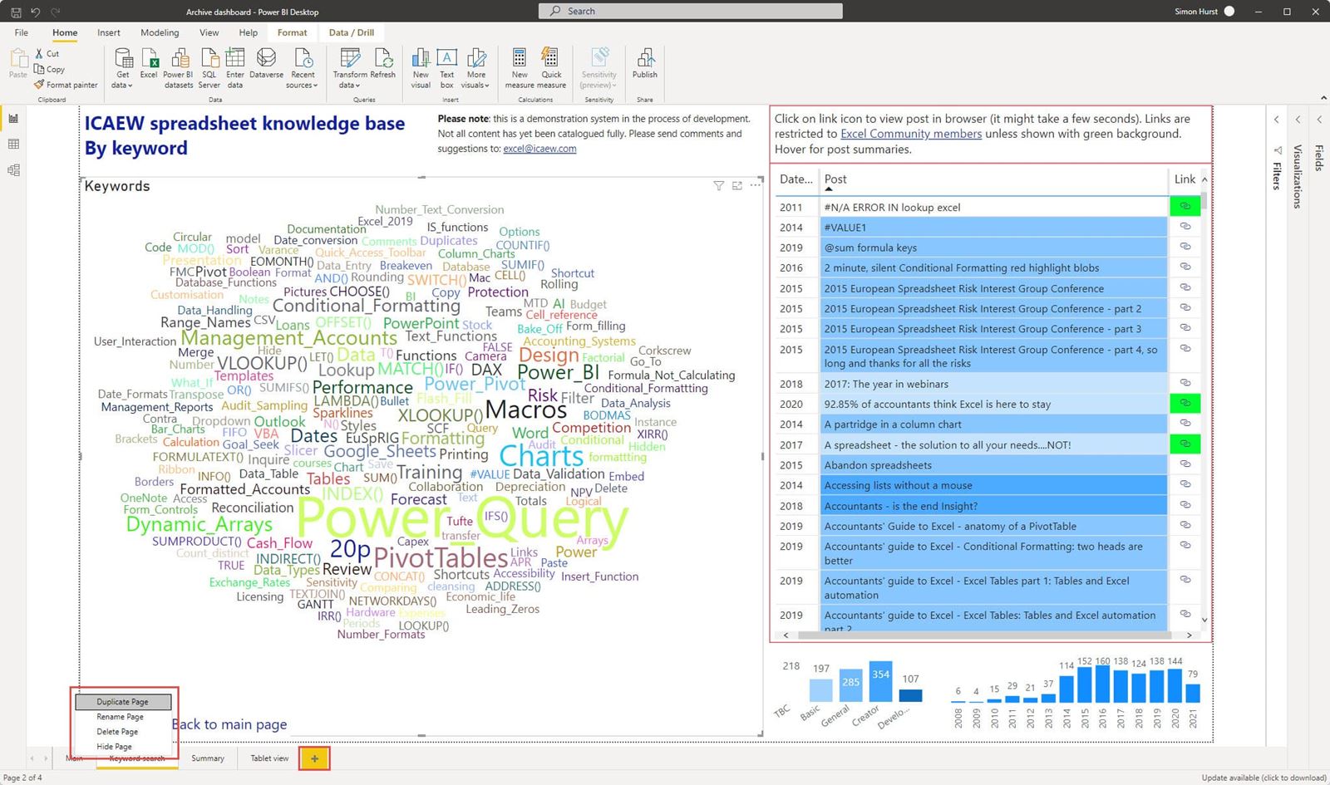Select the 354 Creator bar in chart

(880, 682)
